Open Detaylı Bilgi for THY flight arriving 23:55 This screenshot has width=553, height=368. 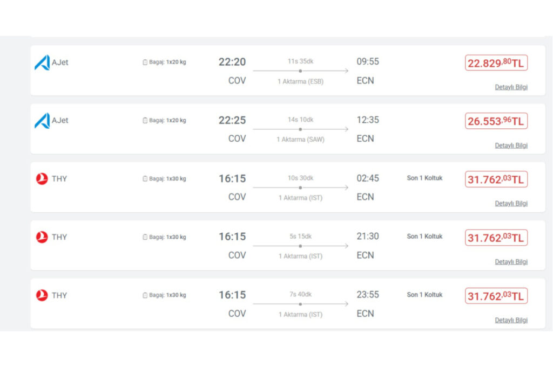[511, 320]
